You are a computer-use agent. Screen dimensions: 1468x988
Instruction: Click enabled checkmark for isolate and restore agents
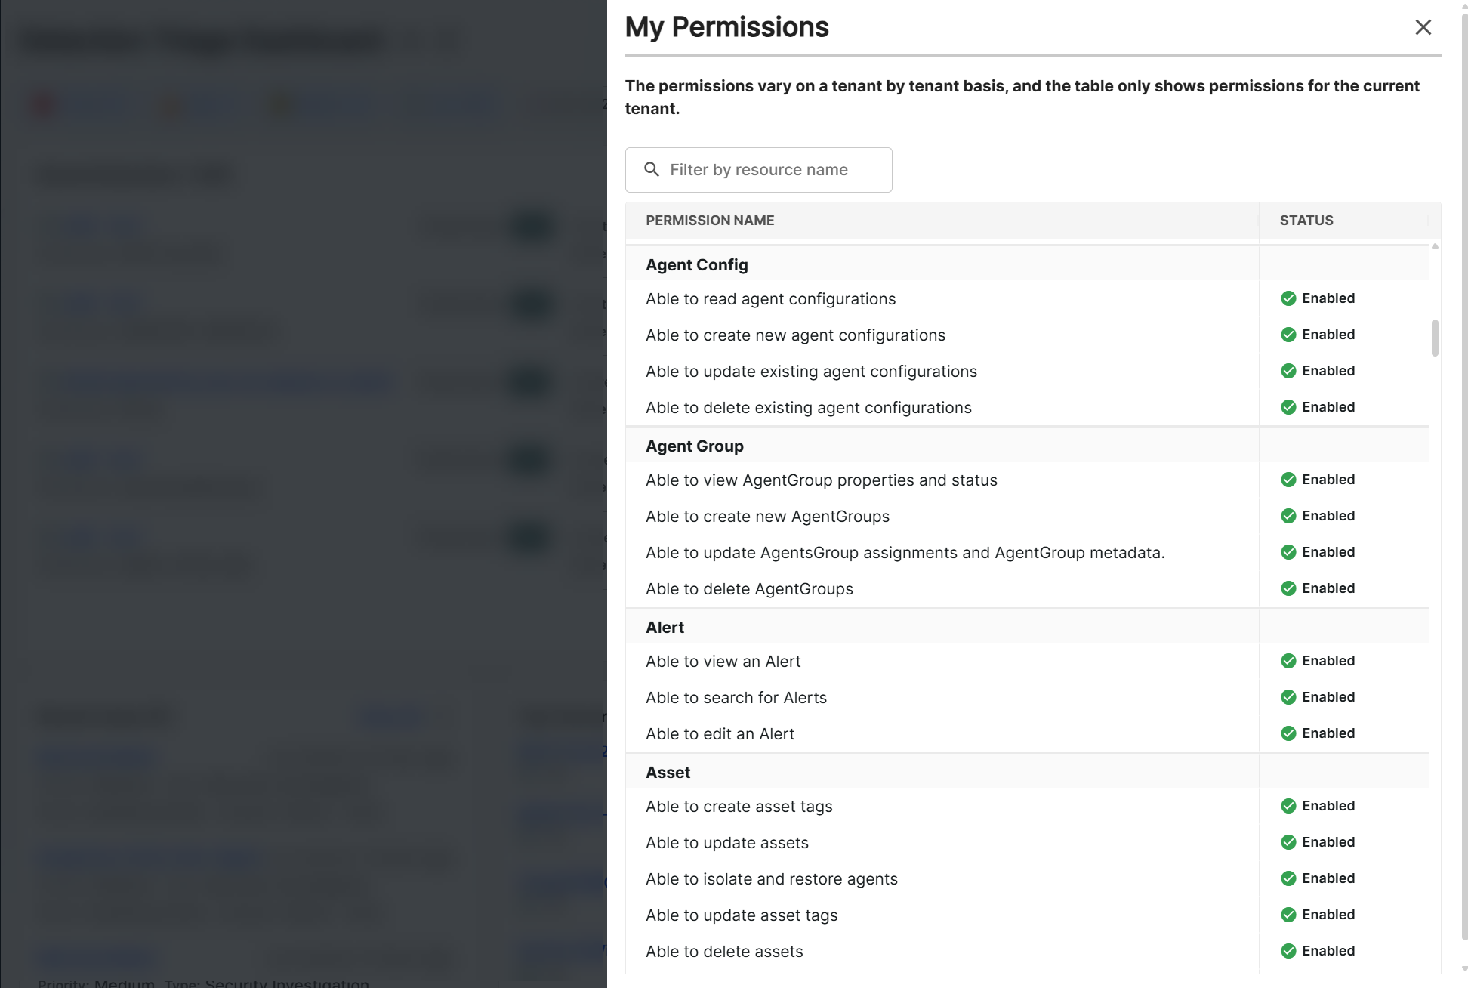coord(1288,878)
